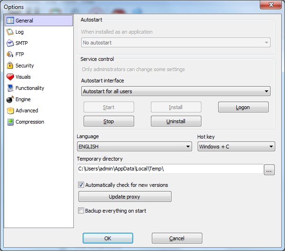
Task: Select the Engine category label
Action: [23, 99]
